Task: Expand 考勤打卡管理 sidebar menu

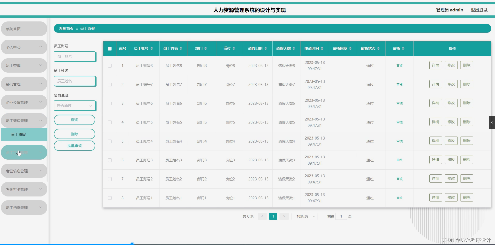Action: pos(24,189)
